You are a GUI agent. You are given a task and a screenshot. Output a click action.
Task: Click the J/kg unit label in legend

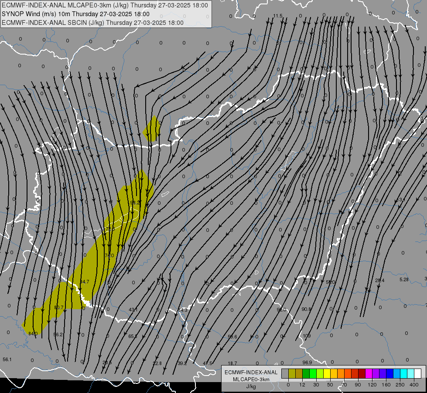coord(251,386)
